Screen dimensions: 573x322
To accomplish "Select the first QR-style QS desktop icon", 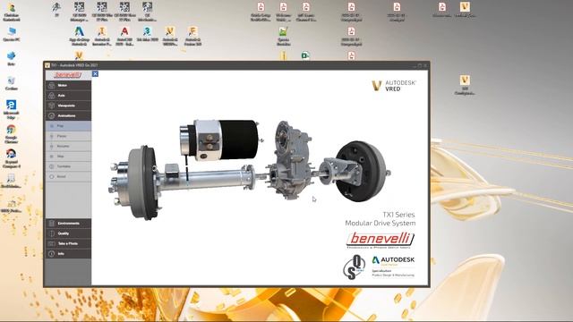I will (79, 12).
